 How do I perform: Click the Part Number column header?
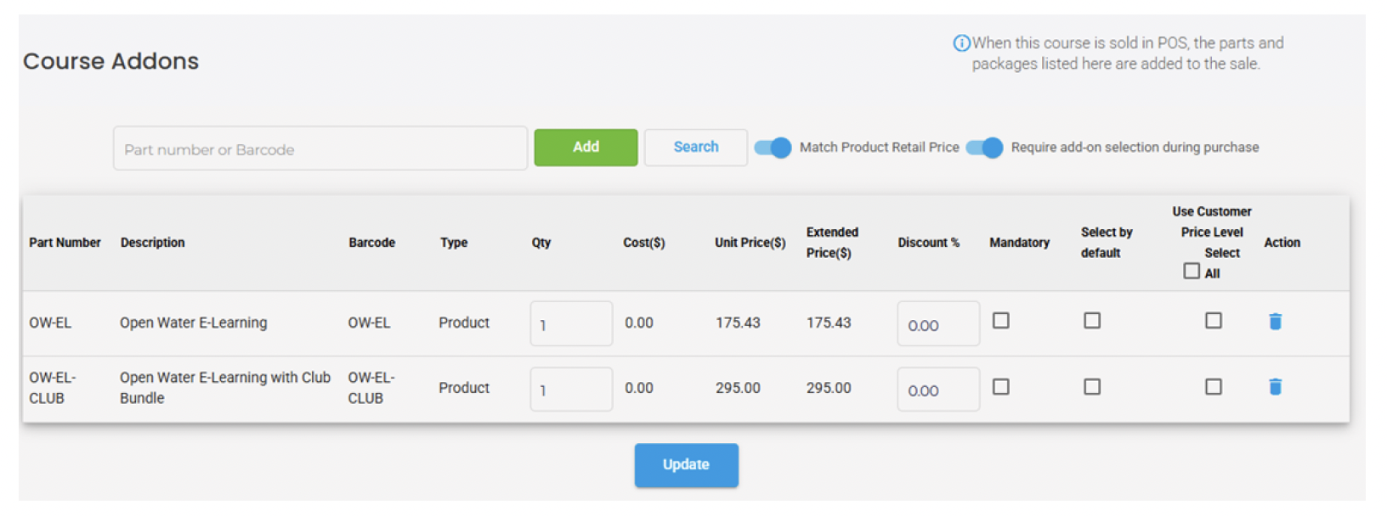(65, 243)
